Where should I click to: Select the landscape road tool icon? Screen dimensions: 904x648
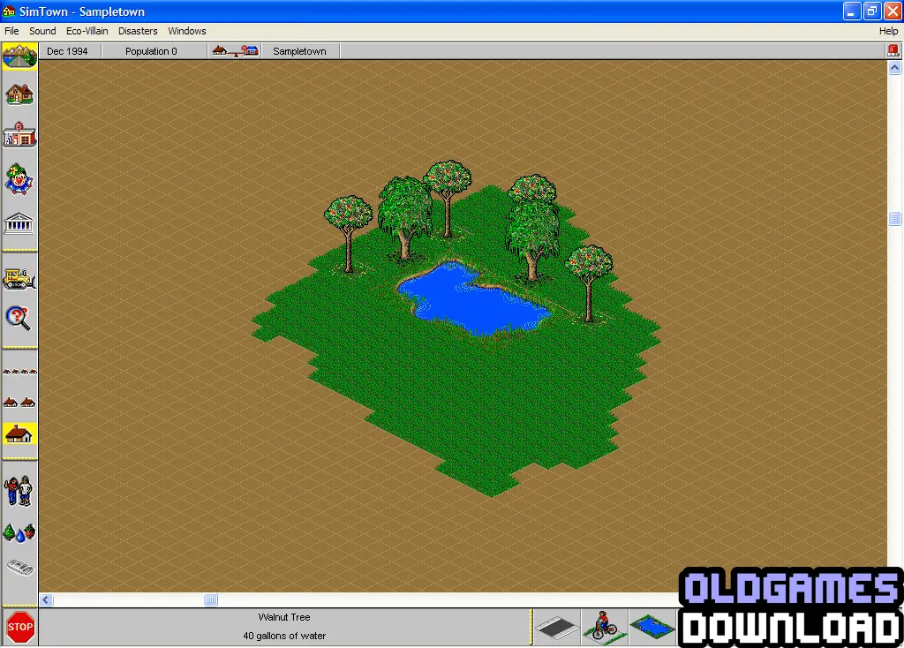pyautogui.click(x=19, y=57)
